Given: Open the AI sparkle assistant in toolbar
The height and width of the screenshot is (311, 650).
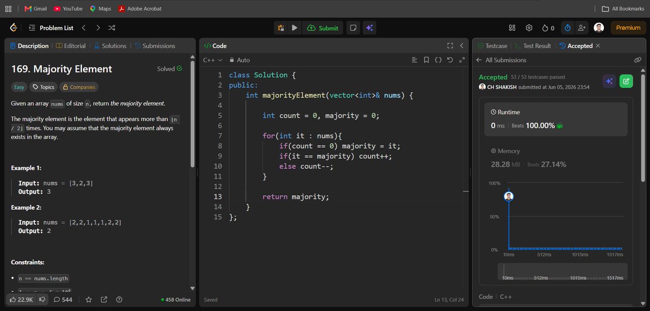Looking at the screenshot, I should pos(369,28).
